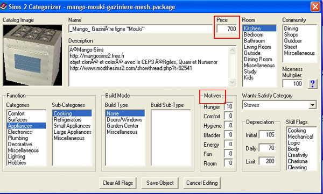The height and width of the screenshot is (194, 323).
Task: Click the Niceness Multiplier field
Action: click(x=292, y=84)
